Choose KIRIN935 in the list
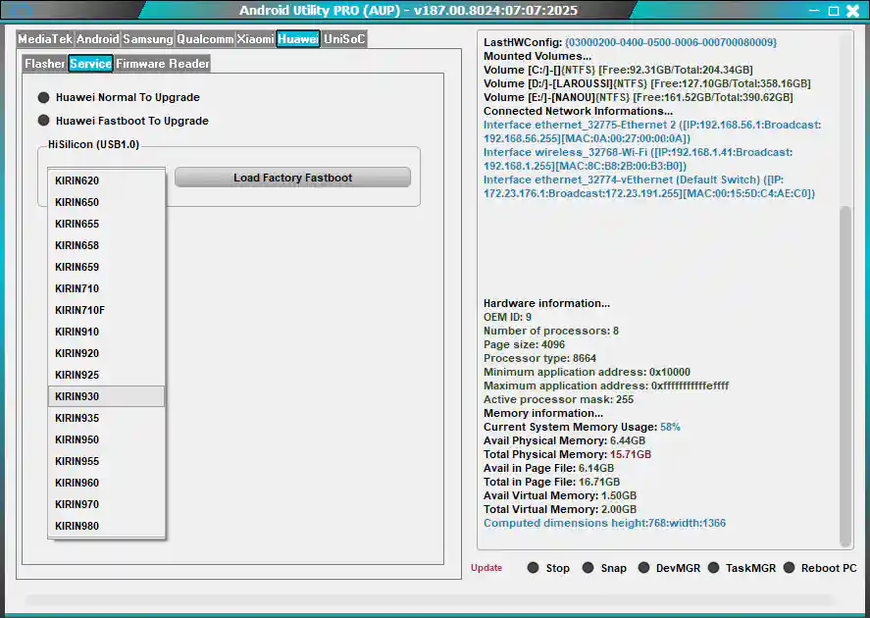The image size is (870, 618). 107,418
